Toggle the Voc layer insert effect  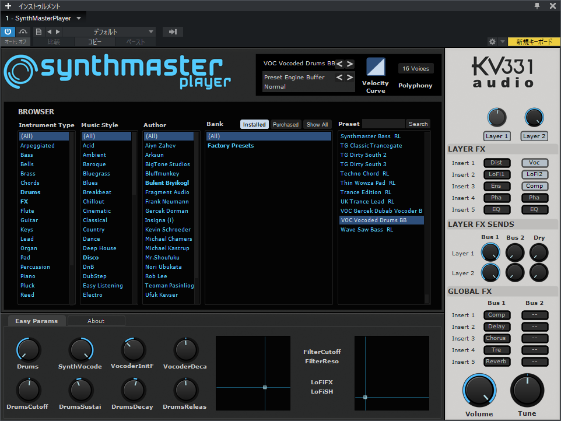[535, 163]
